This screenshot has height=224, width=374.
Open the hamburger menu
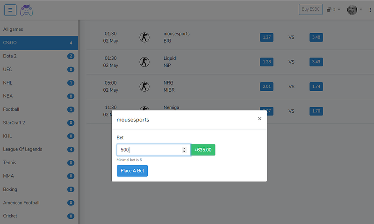tap(10, 10)
